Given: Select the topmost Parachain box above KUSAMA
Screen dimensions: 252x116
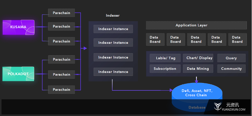Looking at the screenshot, I should [61, 13].
